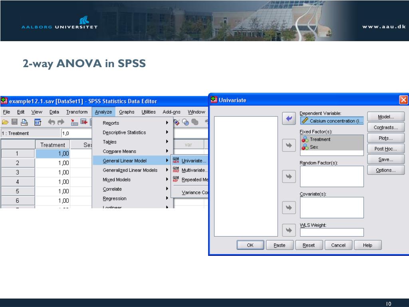
Task: Click the Cancel button
Action: point(338,245)
